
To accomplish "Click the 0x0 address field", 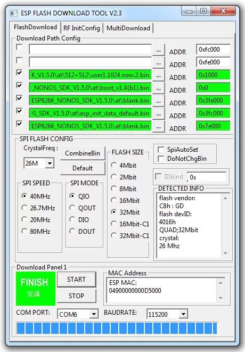I will pos(213,87).
